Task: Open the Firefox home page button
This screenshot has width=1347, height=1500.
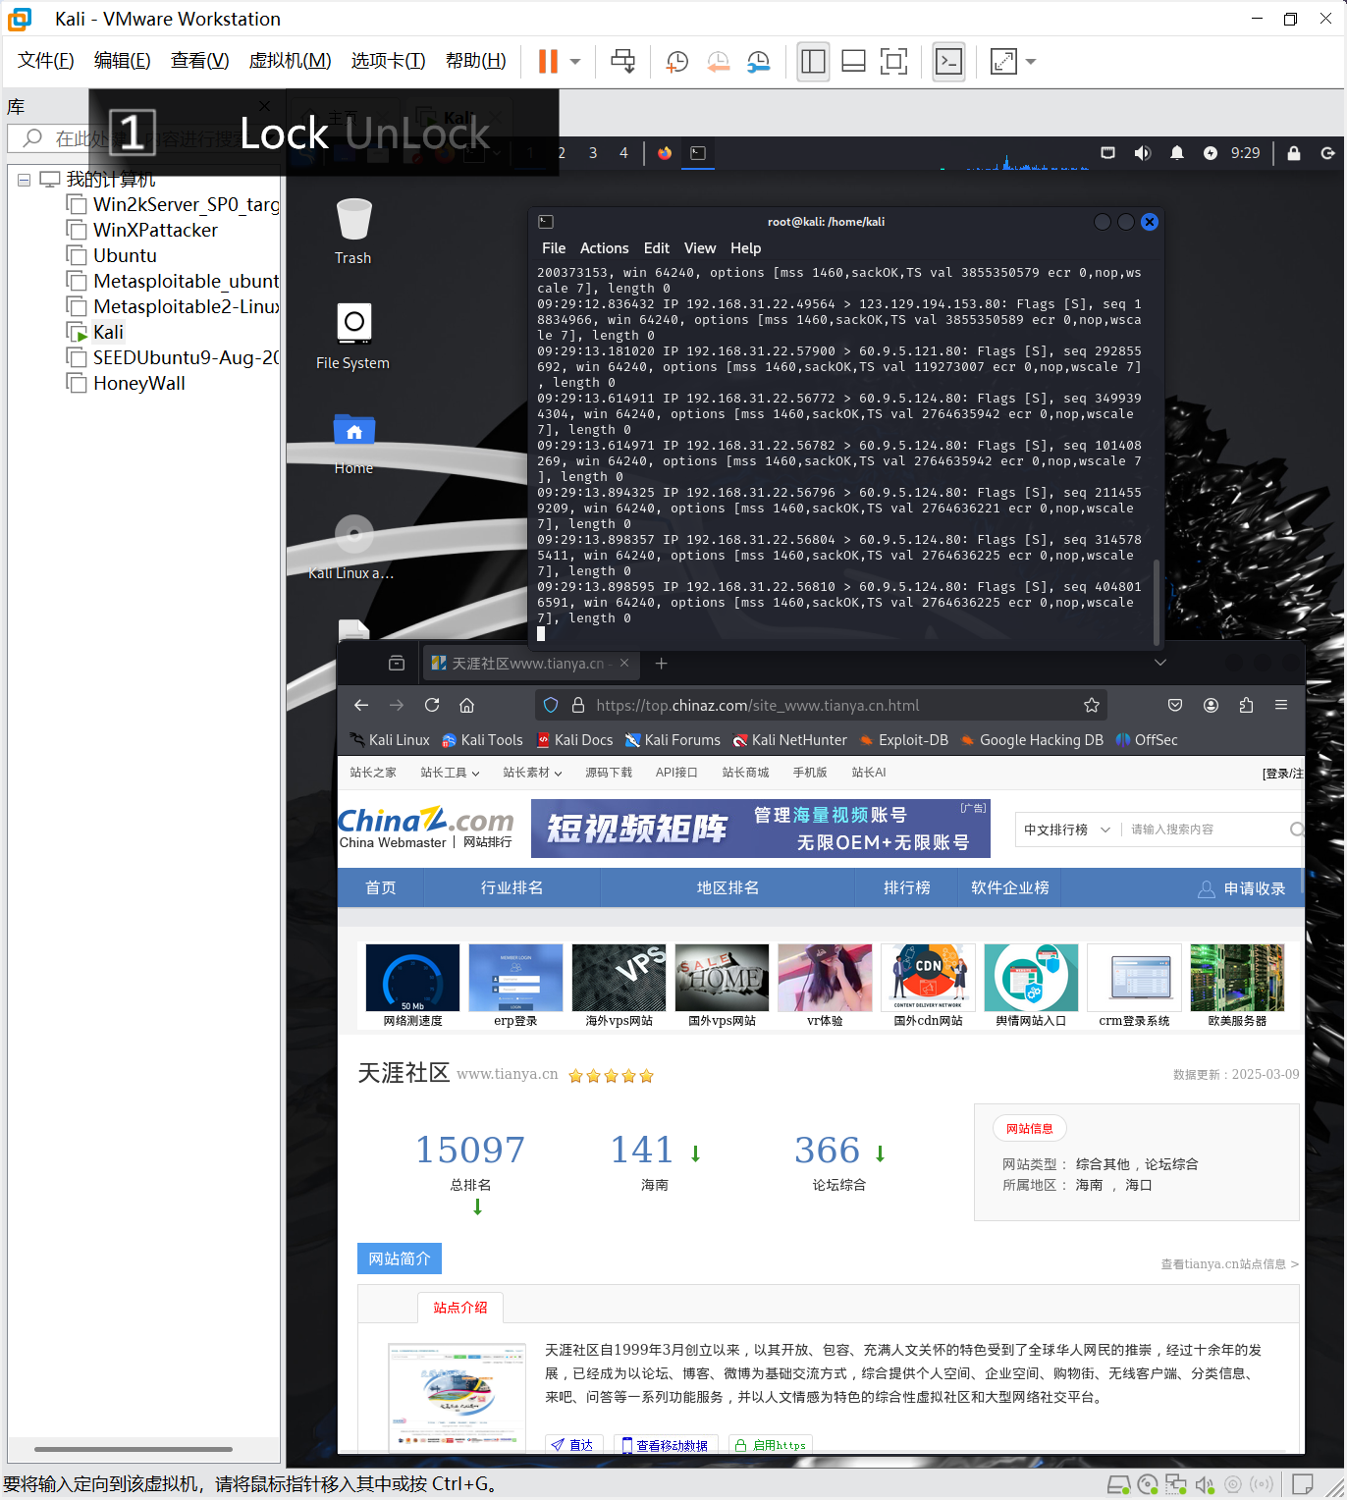Action: pos(467,705)
